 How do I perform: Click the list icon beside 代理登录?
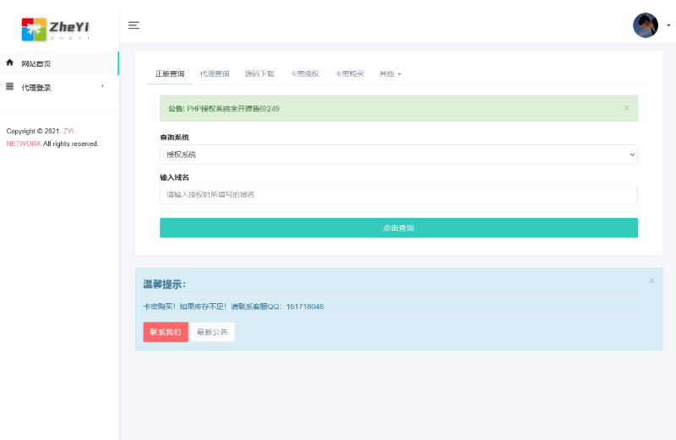click(x=10, y=87)
